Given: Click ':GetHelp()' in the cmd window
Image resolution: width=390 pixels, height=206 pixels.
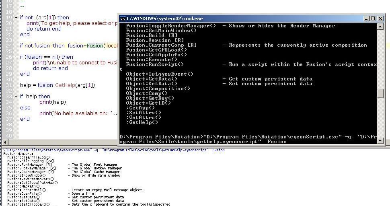Looking at the screenshot, I should 142,122.
